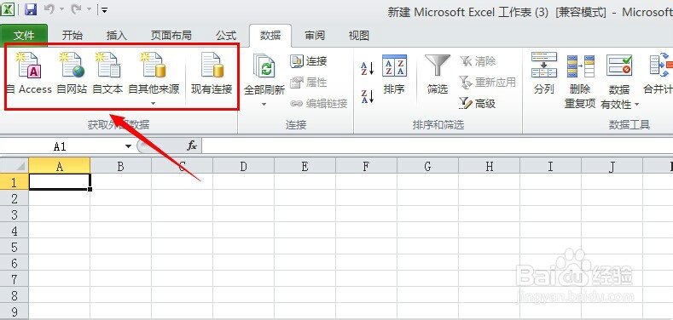Screen dimensions: 673x320
Task: Import data From Text (自文本)
Action: pyautogui.click(x=107, y=73)
